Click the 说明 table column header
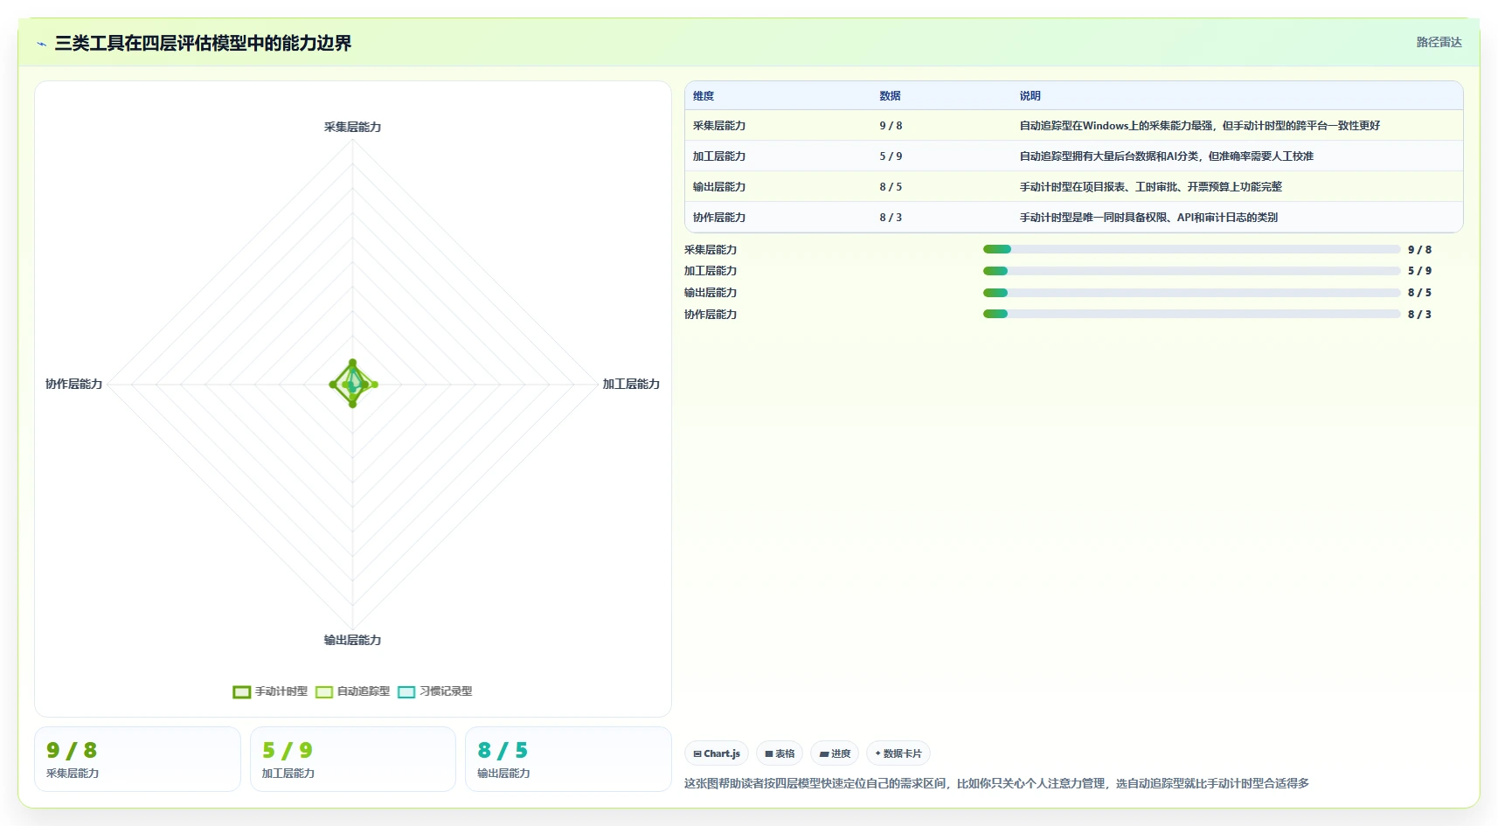The image size is (1498, 826). click(x=1030, y=96)
